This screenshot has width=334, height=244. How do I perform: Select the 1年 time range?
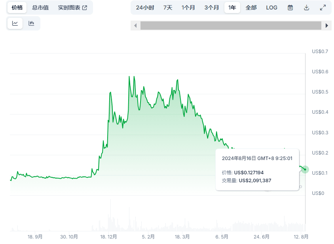[x=232, y=8]
